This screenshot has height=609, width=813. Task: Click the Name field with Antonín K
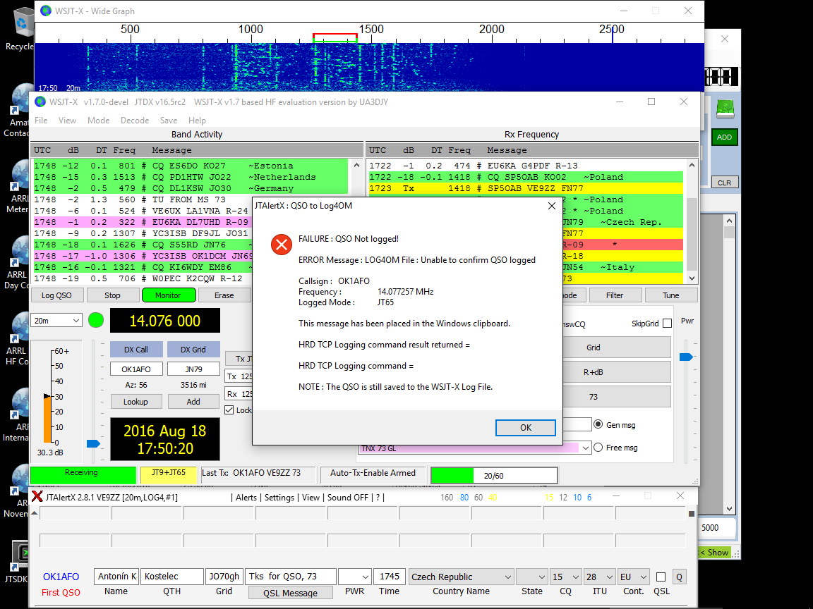[116, 577]
